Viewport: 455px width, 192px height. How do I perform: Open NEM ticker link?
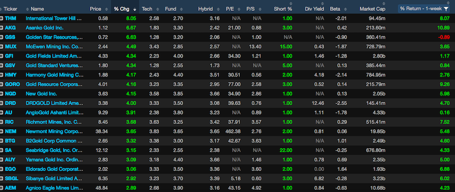[x=10, y=131]
